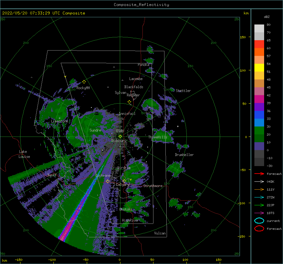
Task: Click the Composite_Reflectivity title
Action: coord(141,5)
